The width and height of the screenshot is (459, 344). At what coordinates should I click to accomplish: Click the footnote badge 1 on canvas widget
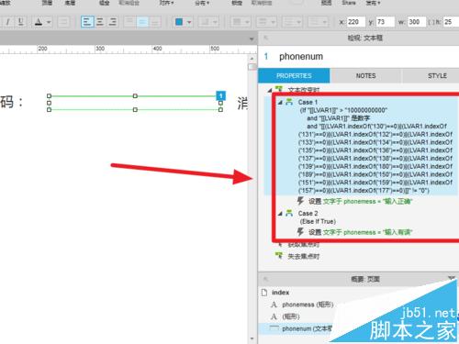[221, 95]
